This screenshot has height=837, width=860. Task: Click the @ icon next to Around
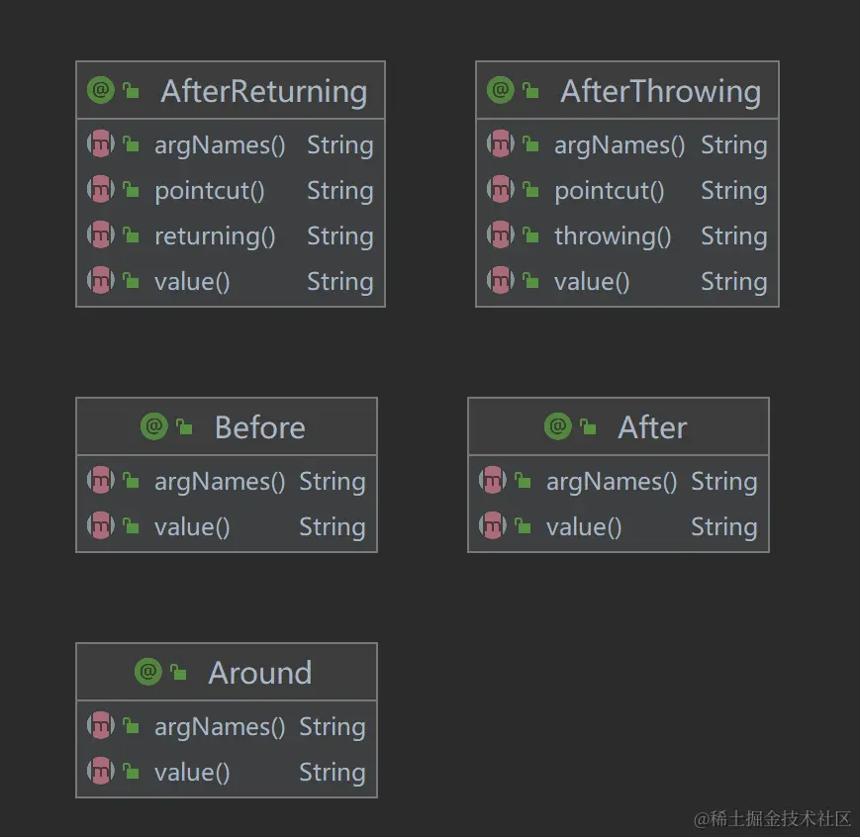coord(147,673)
